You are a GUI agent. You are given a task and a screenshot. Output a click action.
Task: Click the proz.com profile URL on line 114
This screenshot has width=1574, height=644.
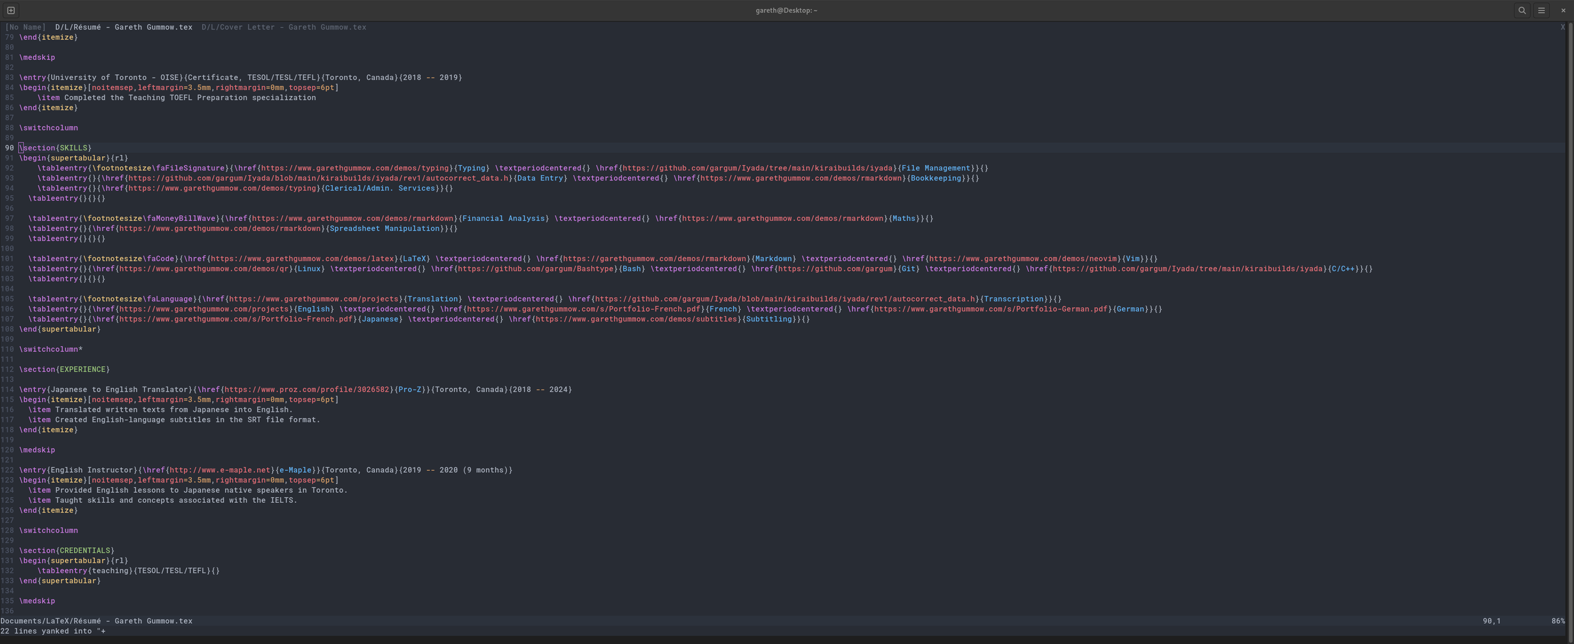307,390
